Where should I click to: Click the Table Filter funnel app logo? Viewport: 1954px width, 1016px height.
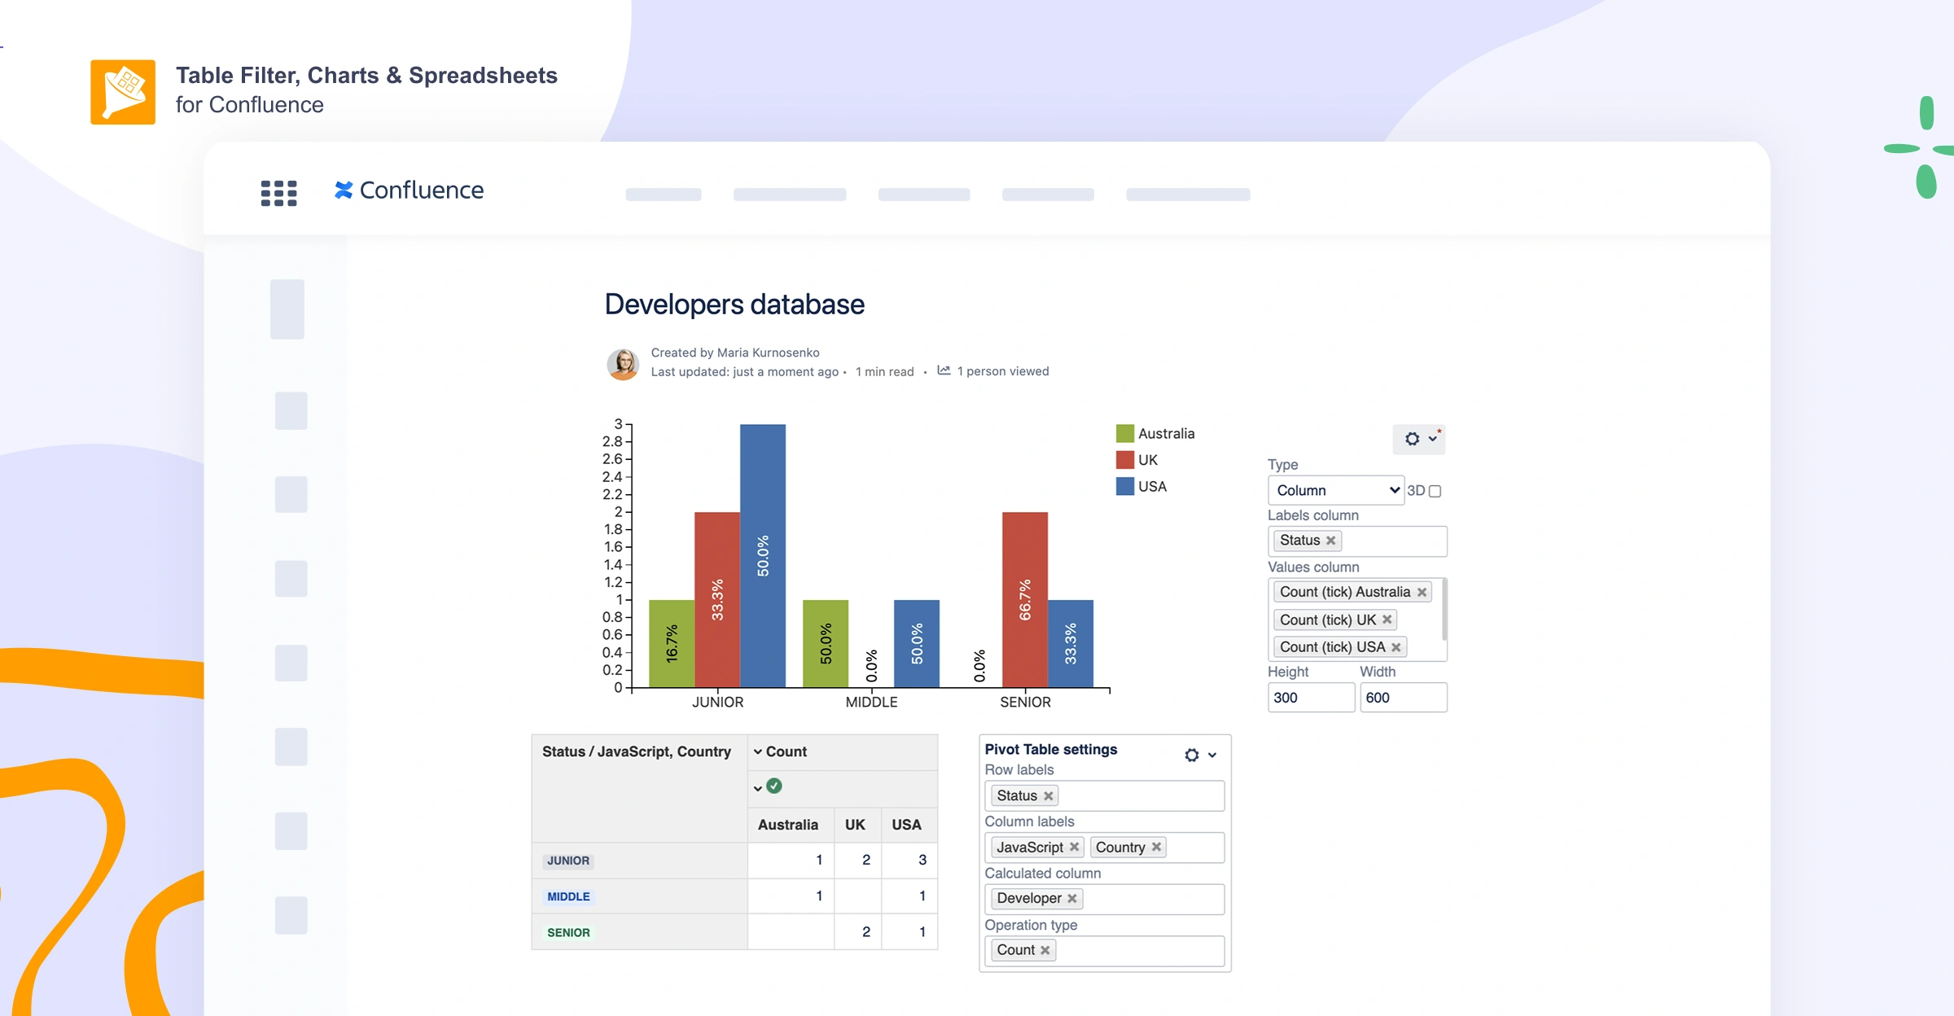(122, 91)
